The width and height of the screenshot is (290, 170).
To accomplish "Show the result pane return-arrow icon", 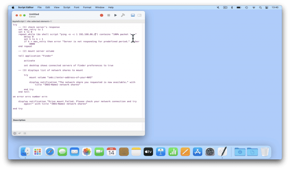I will tap(20, 133).
